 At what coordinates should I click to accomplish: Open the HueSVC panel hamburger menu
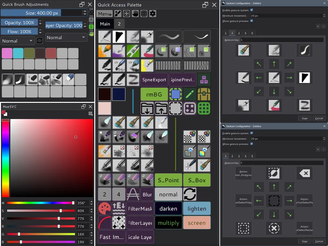click(90, 114)
